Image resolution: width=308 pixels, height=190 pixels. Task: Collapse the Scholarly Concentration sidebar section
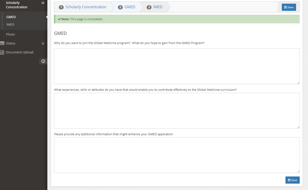point(43,3)
